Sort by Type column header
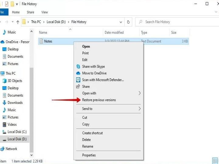Image resolution: width=219 pixels, height=164 pixels. pos(155,32)
